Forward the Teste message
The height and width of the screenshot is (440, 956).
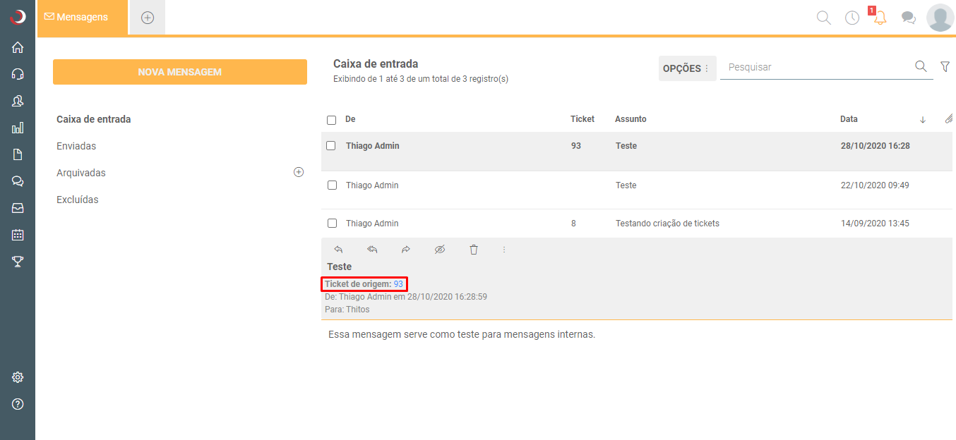tap(406, 249)
